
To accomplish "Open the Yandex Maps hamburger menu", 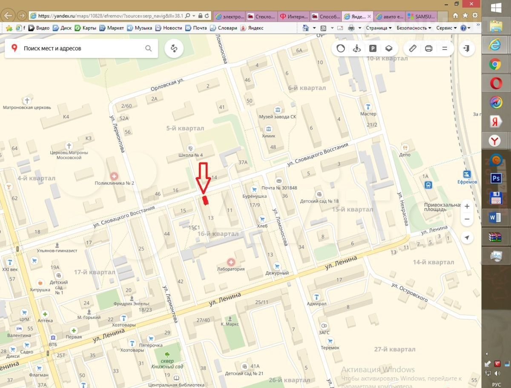I will pyautogui.click(x=445, y=49).
